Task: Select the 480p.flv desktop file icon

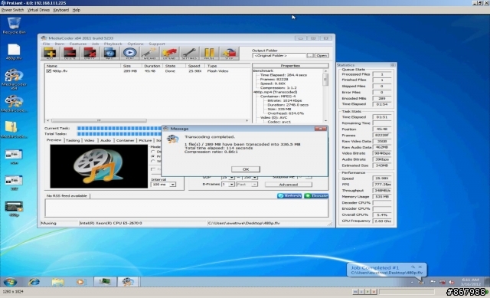Action: [x=14, y=52]
